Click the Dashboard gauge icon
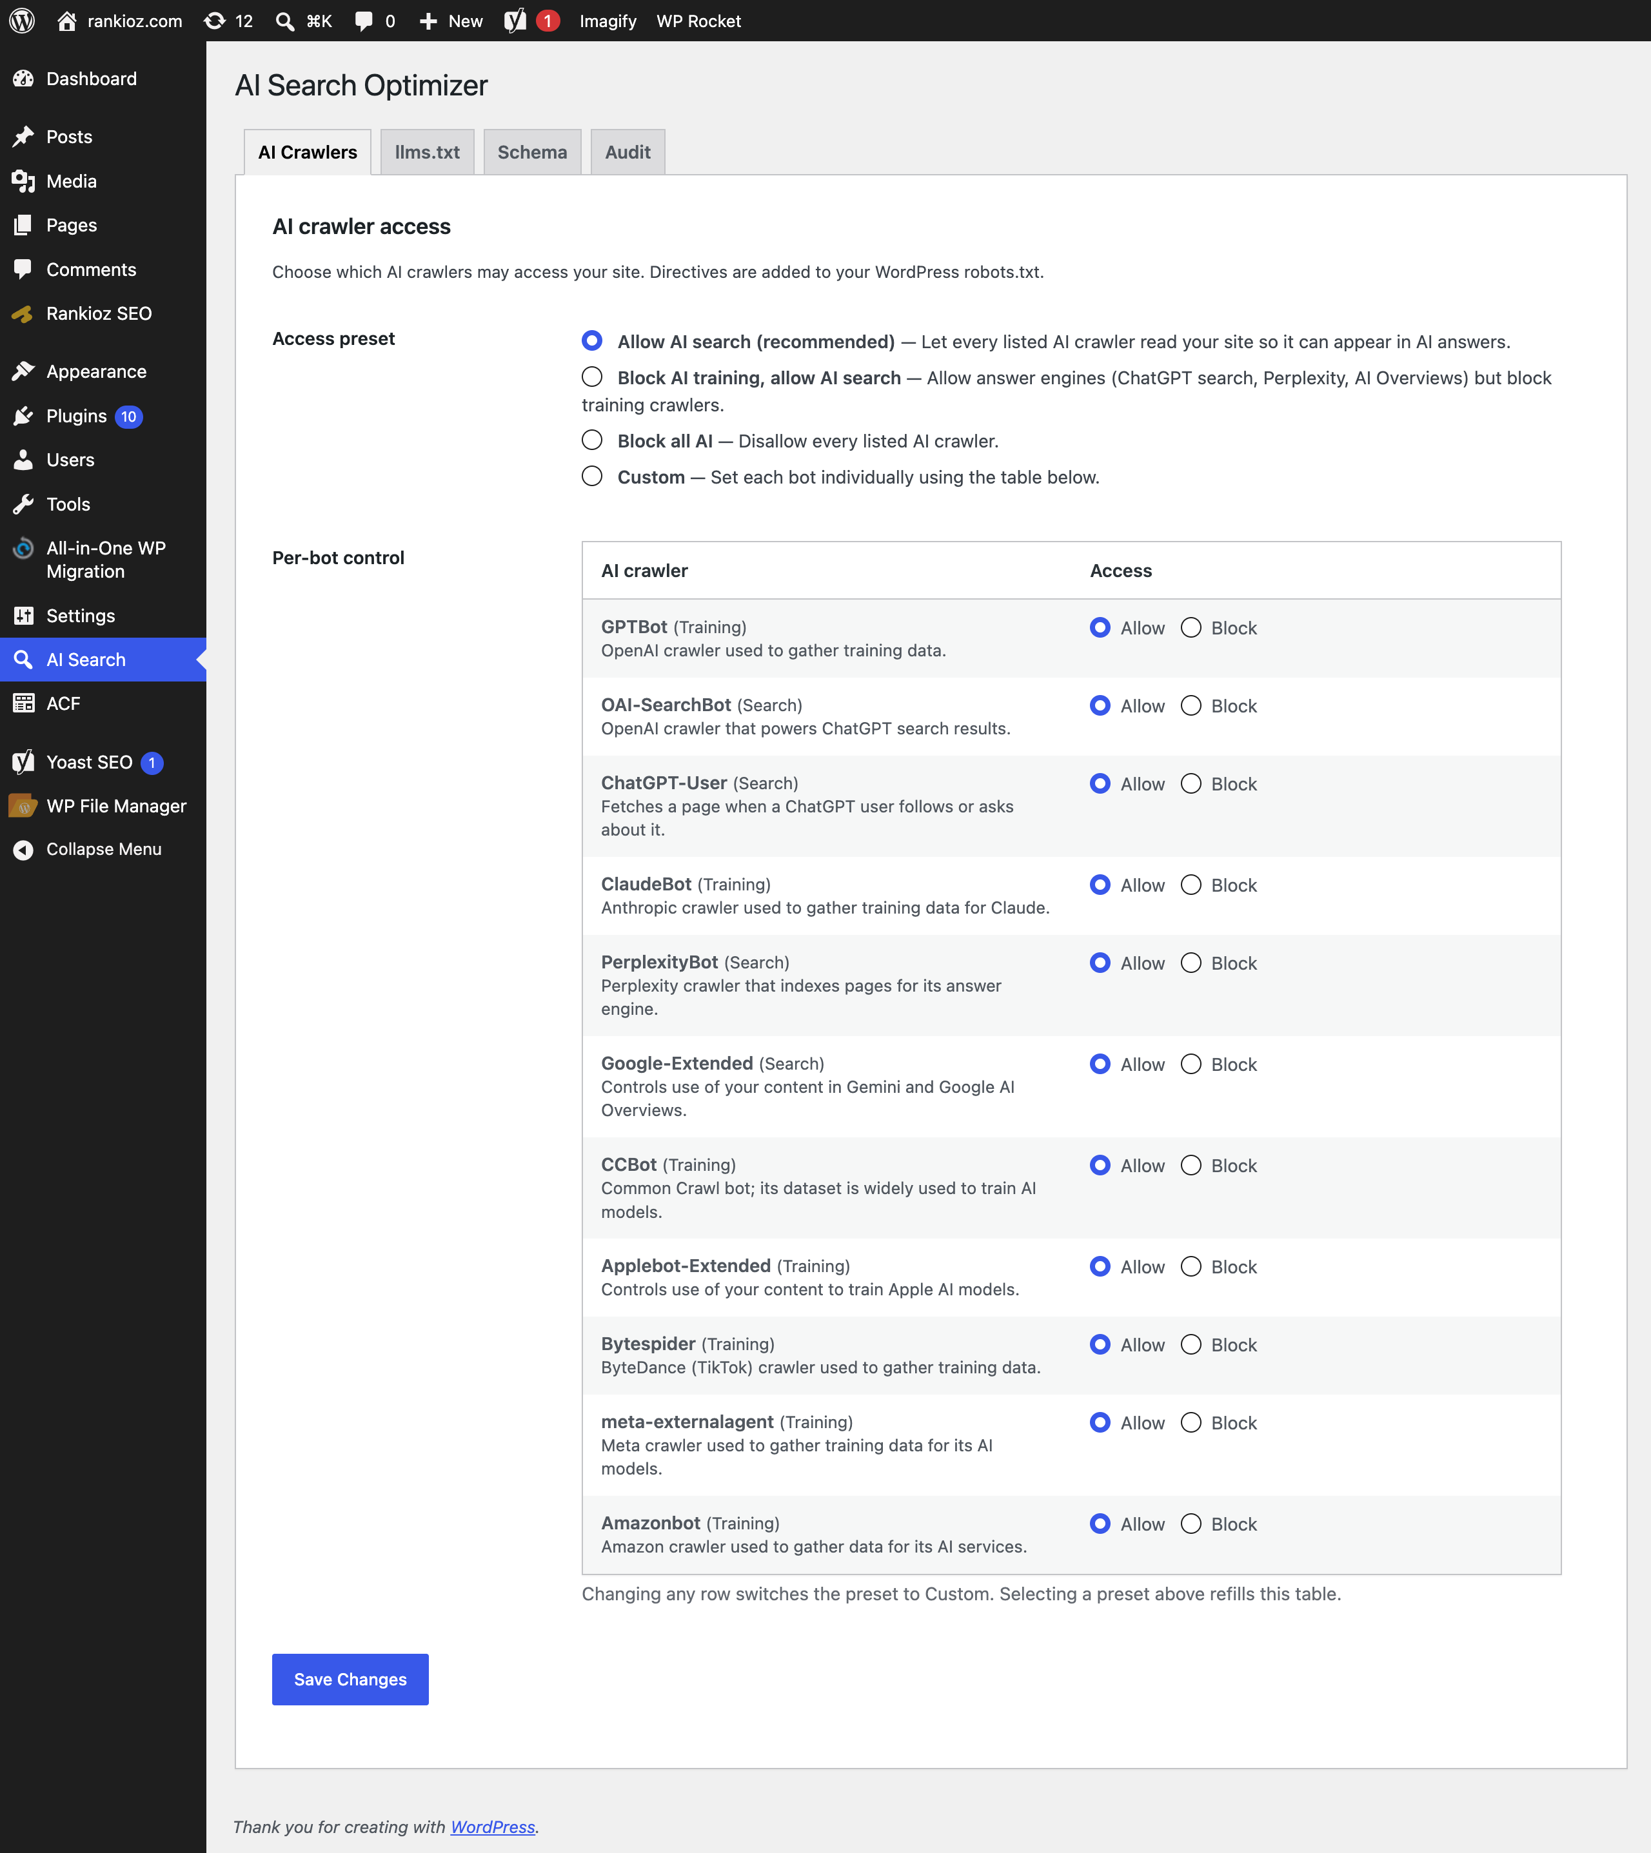This screenshot has width=1651, height=1853. point(24,79)
